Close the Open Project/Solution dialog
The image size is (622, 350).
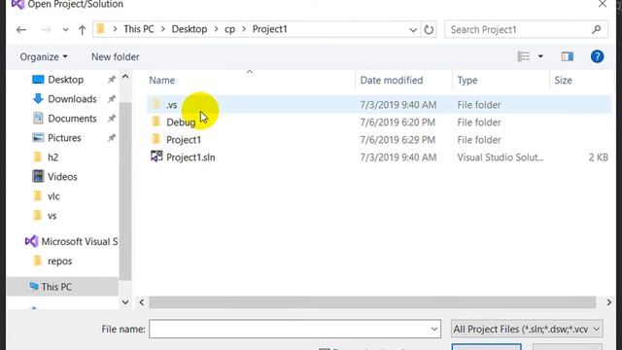(x=603, y=4)
